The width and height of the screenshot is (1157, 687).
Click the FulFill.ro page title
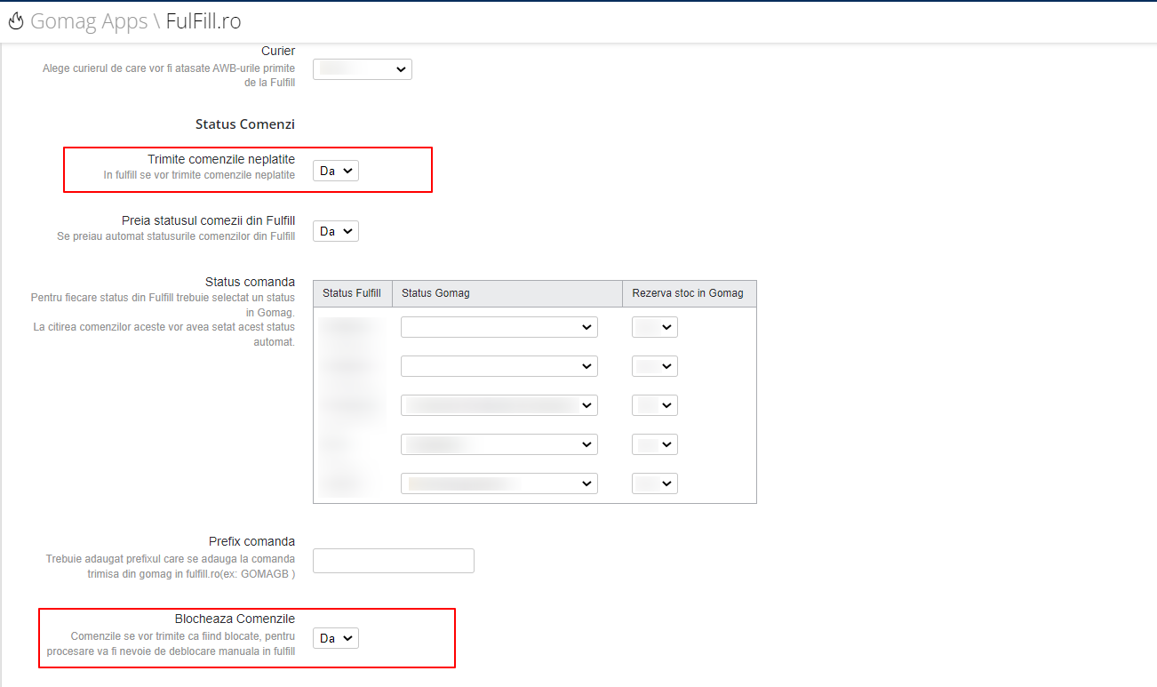(203, 21)
